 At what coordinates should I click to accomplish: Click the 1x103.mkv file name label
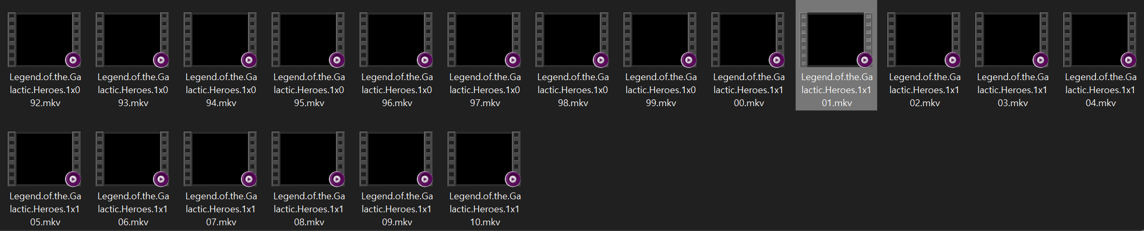1012,89
